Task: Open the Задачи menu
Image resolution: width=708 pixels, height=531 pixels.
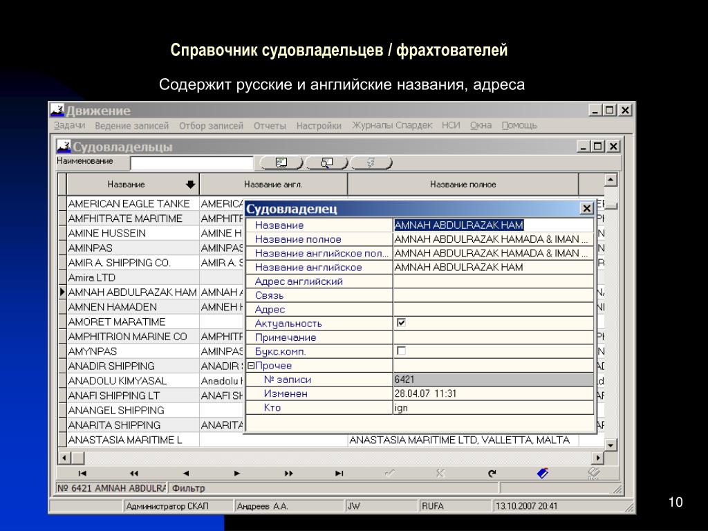Action: 69,126
